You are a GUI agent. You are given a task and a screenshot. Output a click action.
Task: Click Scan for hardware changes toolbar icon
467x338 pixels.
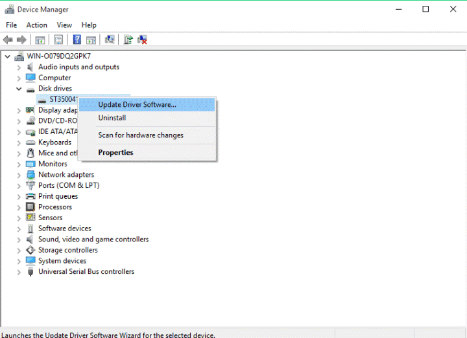click(110, 39)
